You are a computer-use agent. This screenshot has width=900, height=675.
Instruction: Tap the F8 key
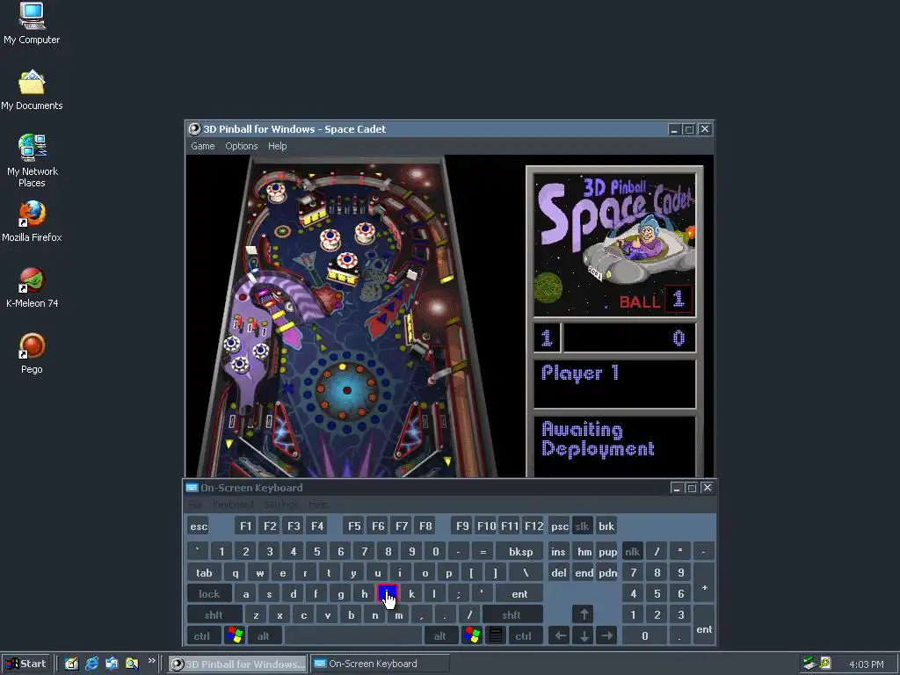click(x=425, y=526)
